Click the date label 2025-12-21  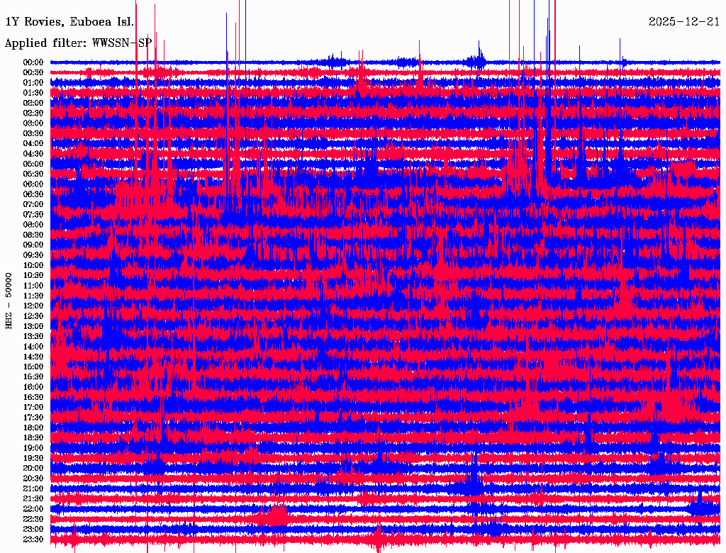[683, 22]
